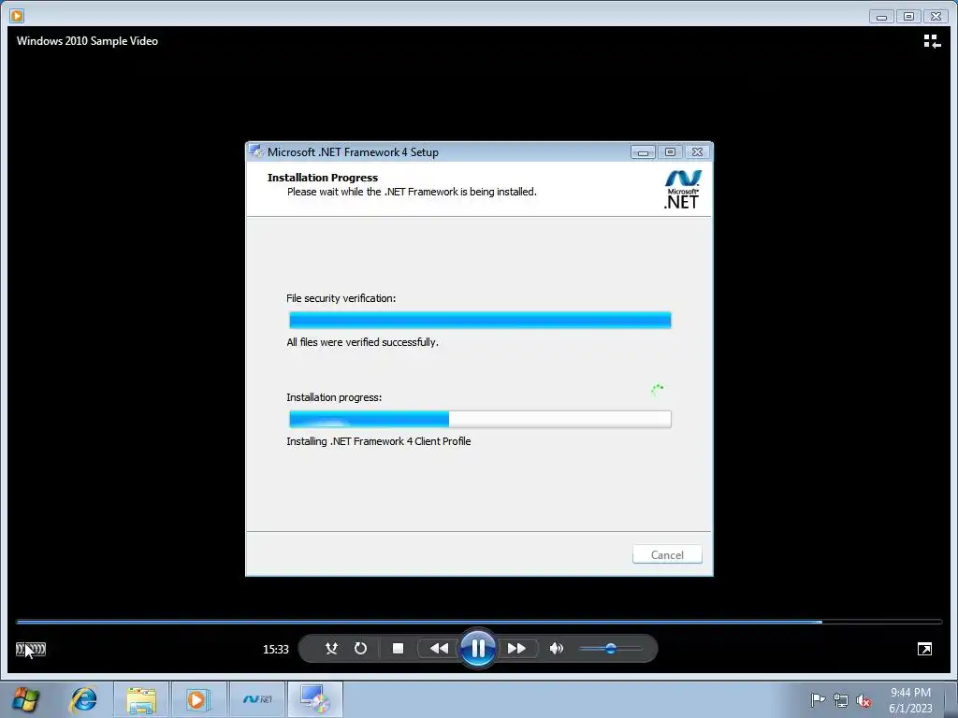
Task: Click "Installing .NET Framework 4 Client Profile" text
Action: (379, 441)
